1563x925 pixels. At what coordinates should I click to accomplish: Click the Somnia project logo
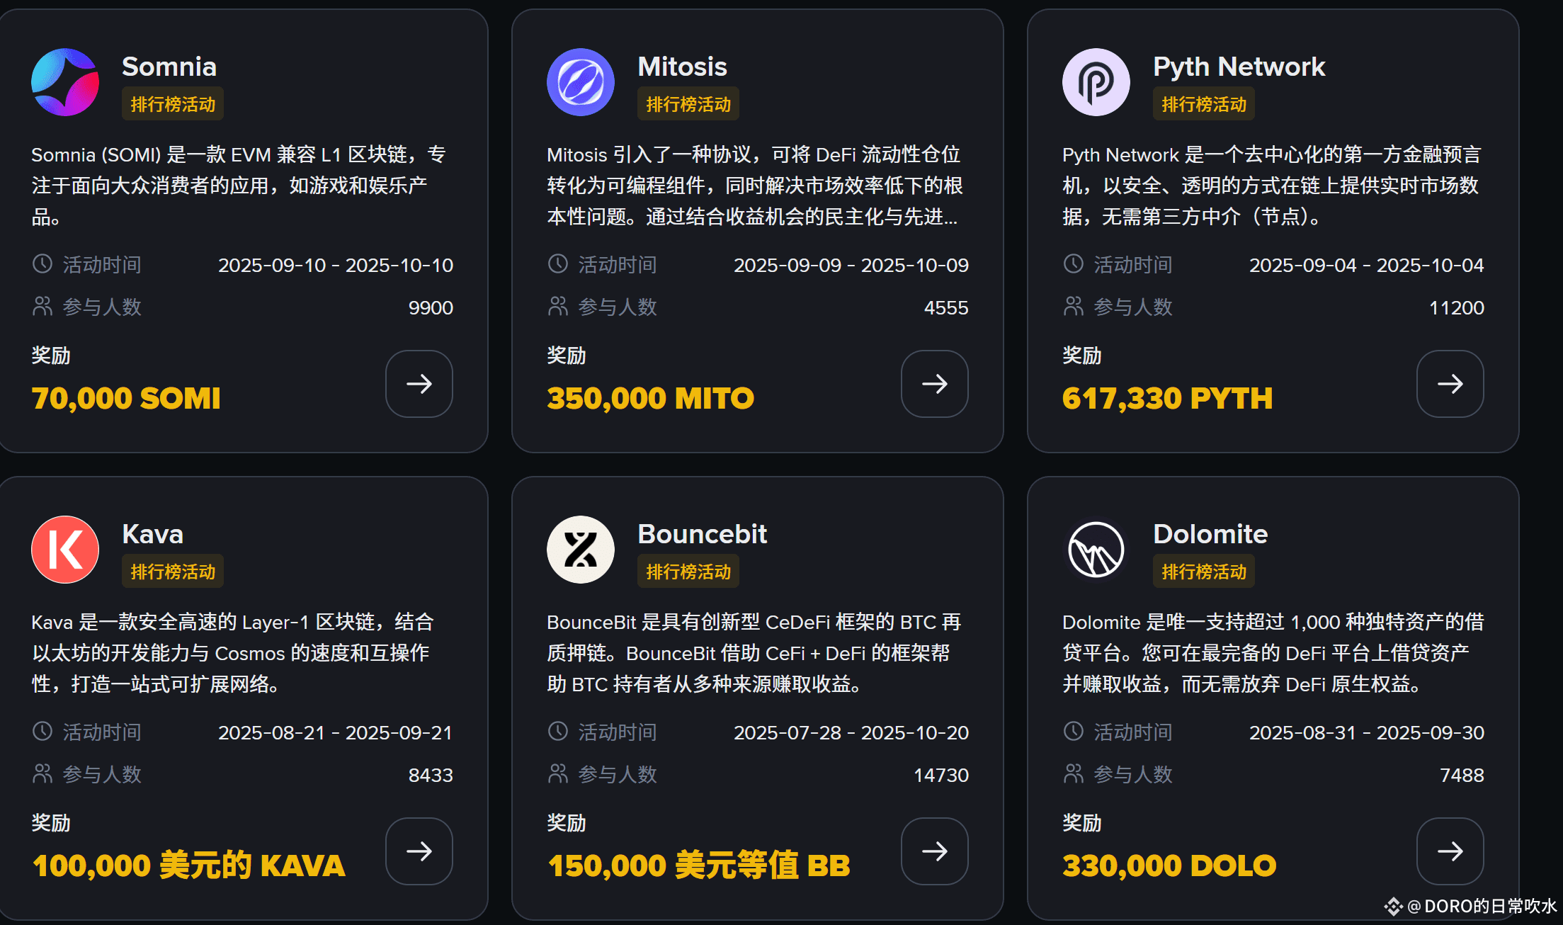(65, 82)
